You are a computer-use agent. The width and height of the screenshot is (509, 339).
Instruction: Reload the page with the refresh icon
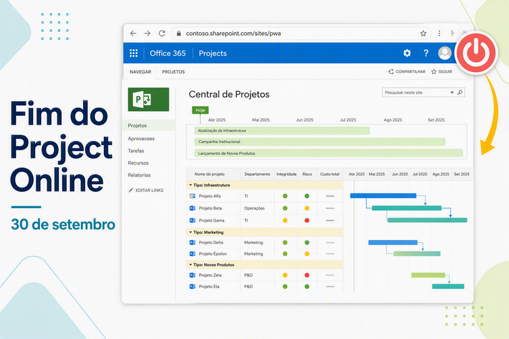[x=161, y=34]
